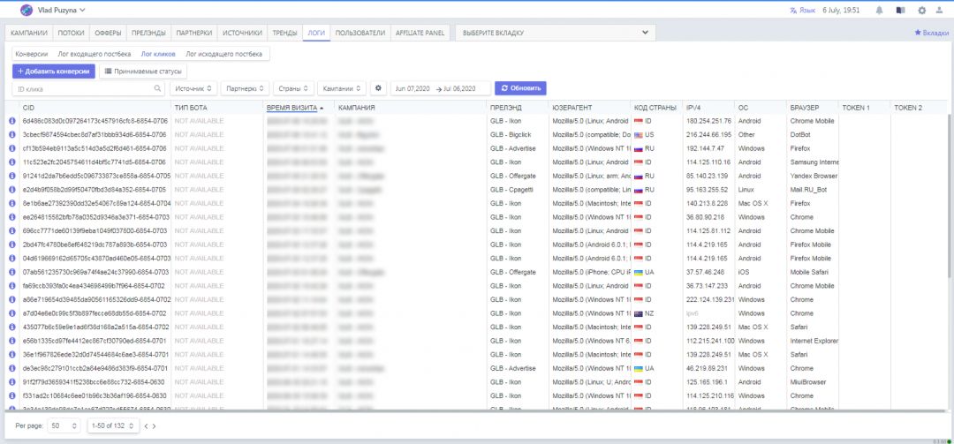
Task: Open the notifications bell icon
Action: click(879, 11)
